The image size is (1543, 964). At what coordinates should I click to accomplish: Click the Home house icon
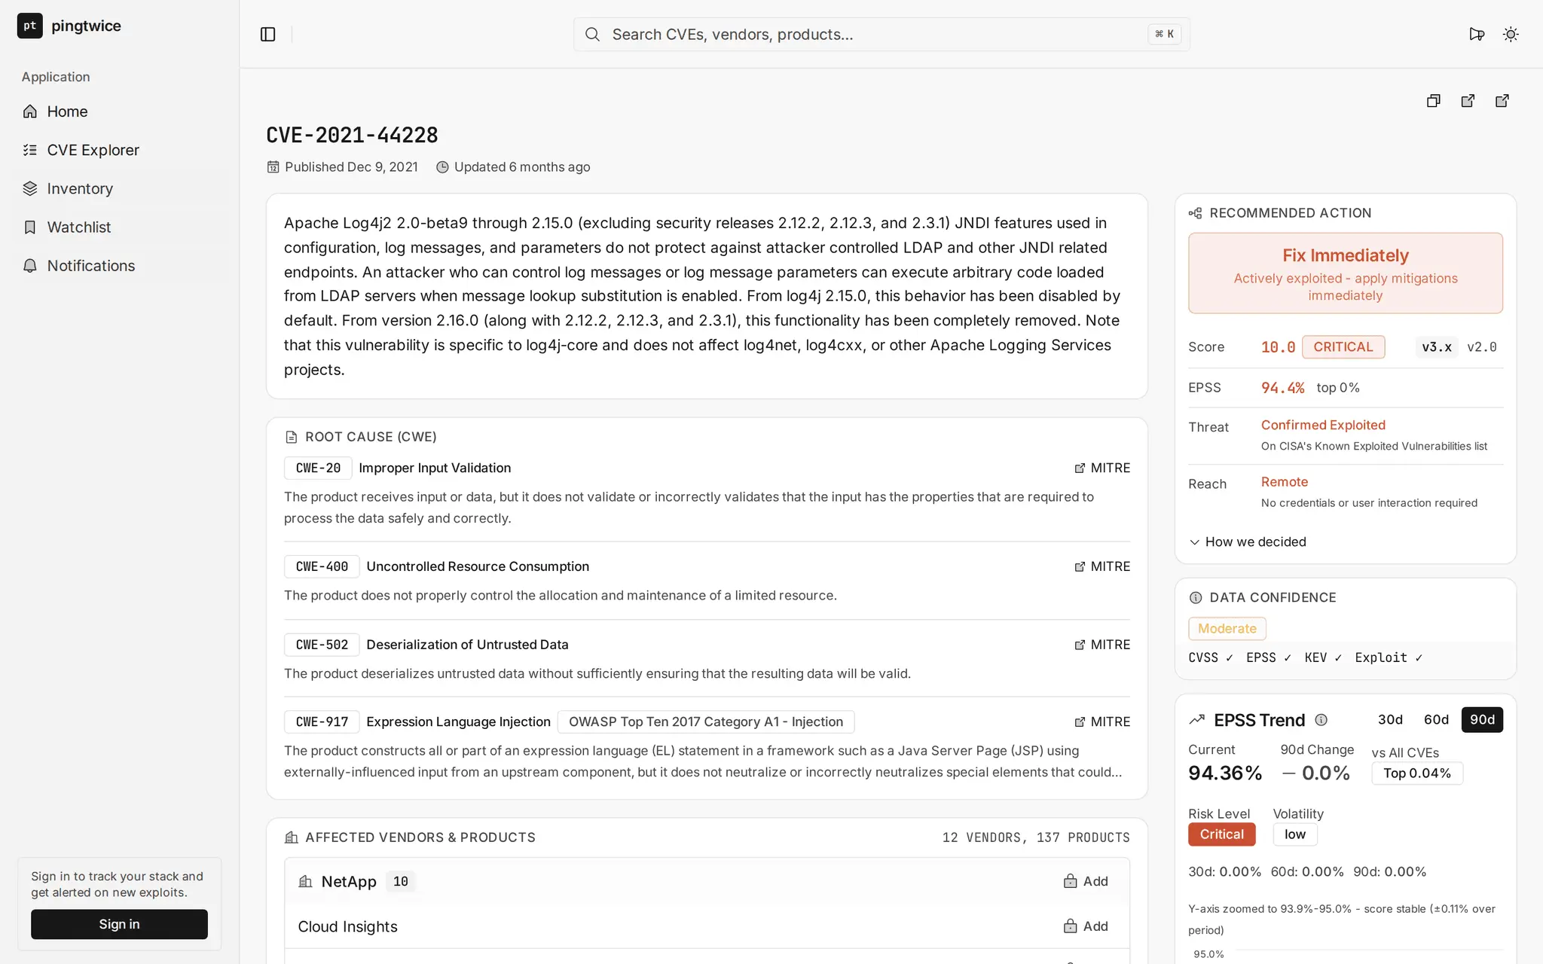[x=30, y=111]
